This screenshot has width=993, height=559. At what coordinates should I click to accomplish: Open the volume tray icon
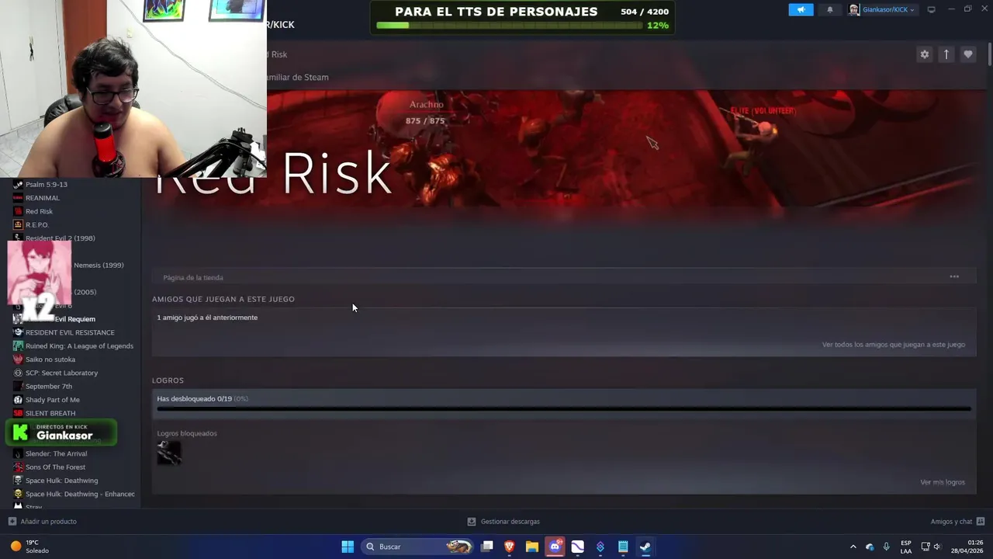(x=937, y=547)
